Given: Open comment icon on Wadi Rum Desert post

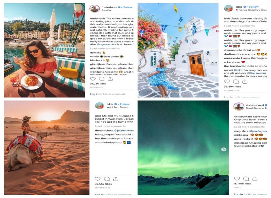Looking at the screenshot, I should [106, 179].
